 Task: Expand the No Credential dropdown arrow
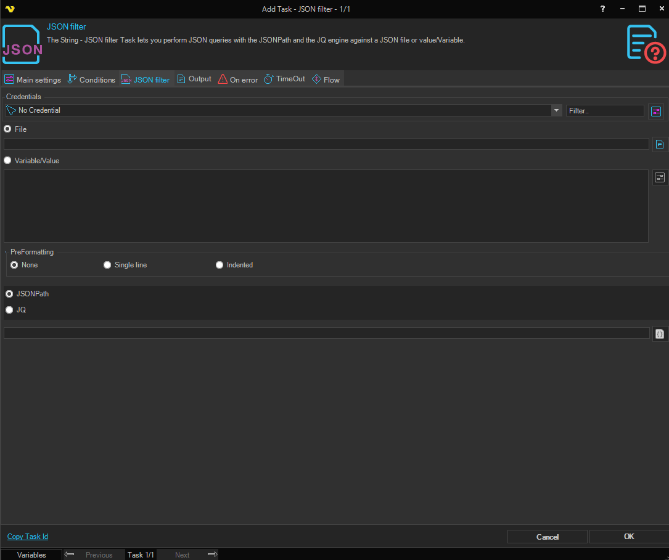click(x=556, y=110)
